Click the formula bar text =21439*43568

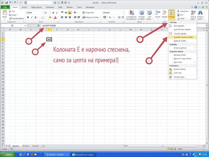[x=49, y=26]
